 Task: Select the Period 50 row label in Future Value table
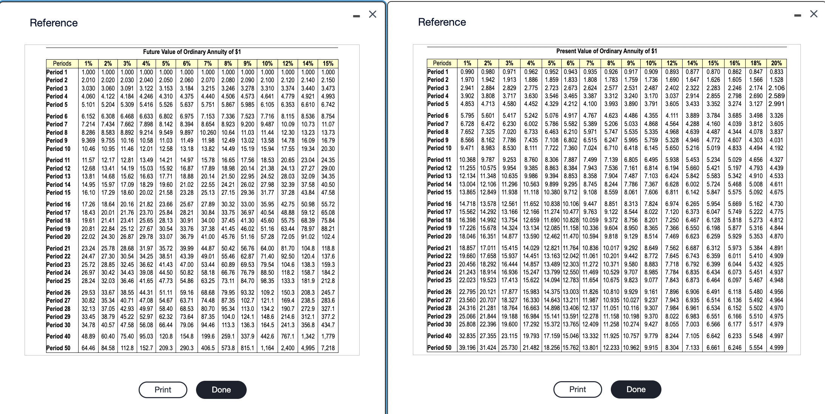pyautogui.click(x=59, y=348)
